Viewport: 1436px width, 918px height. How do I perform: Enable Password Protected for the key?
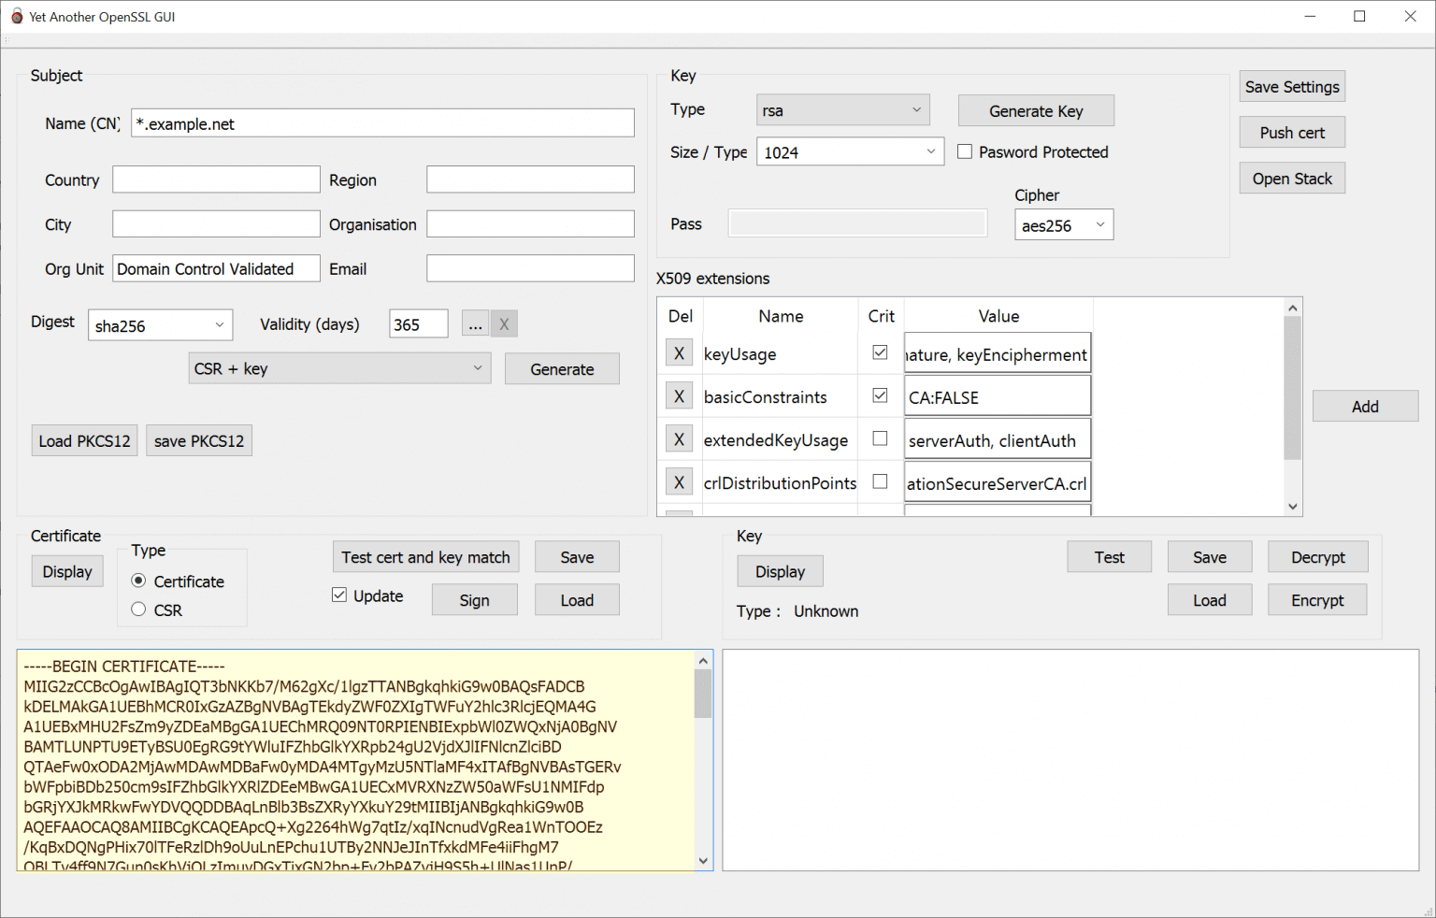(965, 151)
